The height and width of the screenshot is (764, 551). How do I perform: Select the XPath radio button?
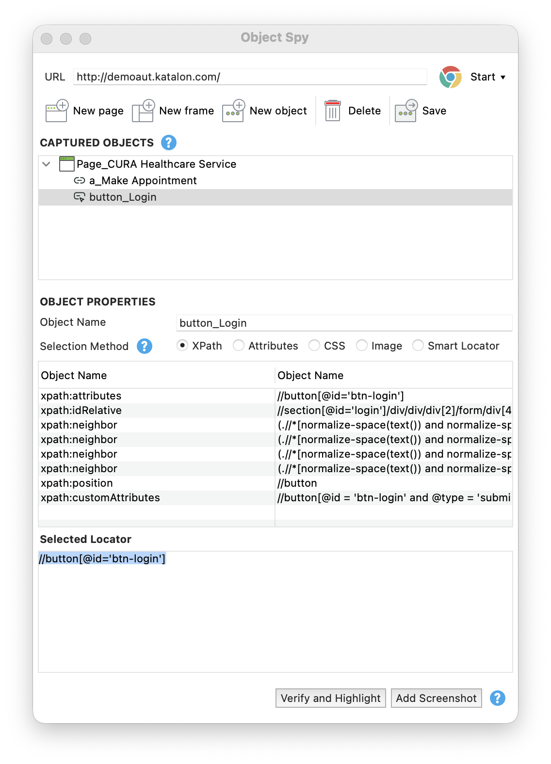pyautogui.click(x=182, y=346)
